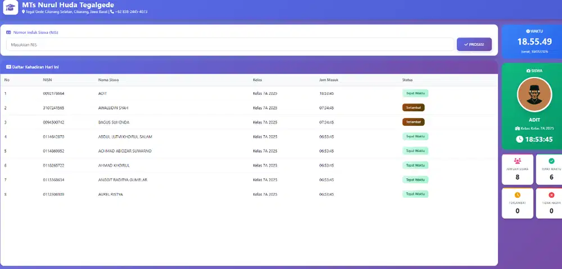Focus the Masukkan NIS input field
The image size is (562, 269).
[230, 45]
